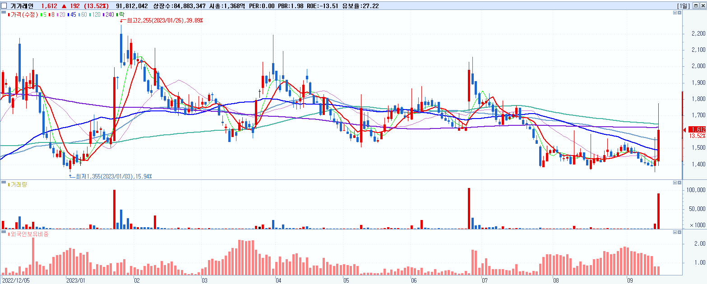The width and height of the screenshot is (707, 284).
Task: Click the 시총:1,368억 market cap value
Action: pos(226,5)
